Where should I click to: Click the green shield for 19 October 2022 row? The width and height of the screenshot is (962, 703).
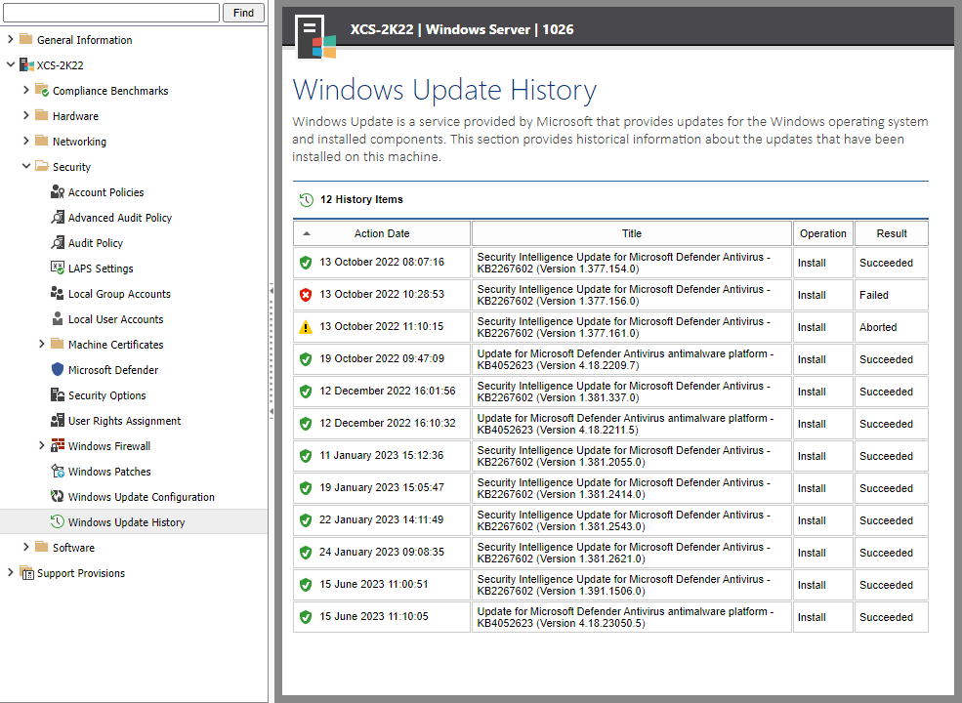click(306, 359)
